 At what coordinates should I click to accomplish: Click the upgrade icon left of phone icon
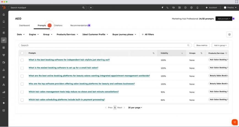(x=162, y=8)
